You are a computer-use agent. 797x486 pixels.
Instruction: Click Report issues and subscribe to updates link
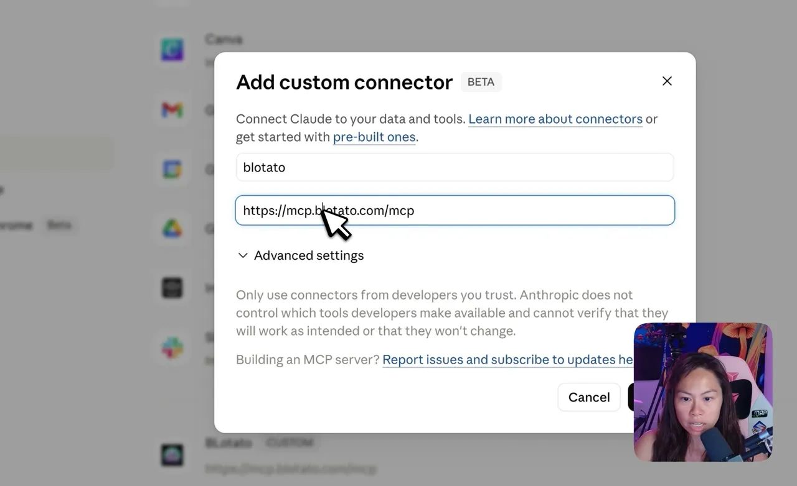pyautogui.click(x=507, y=359)
